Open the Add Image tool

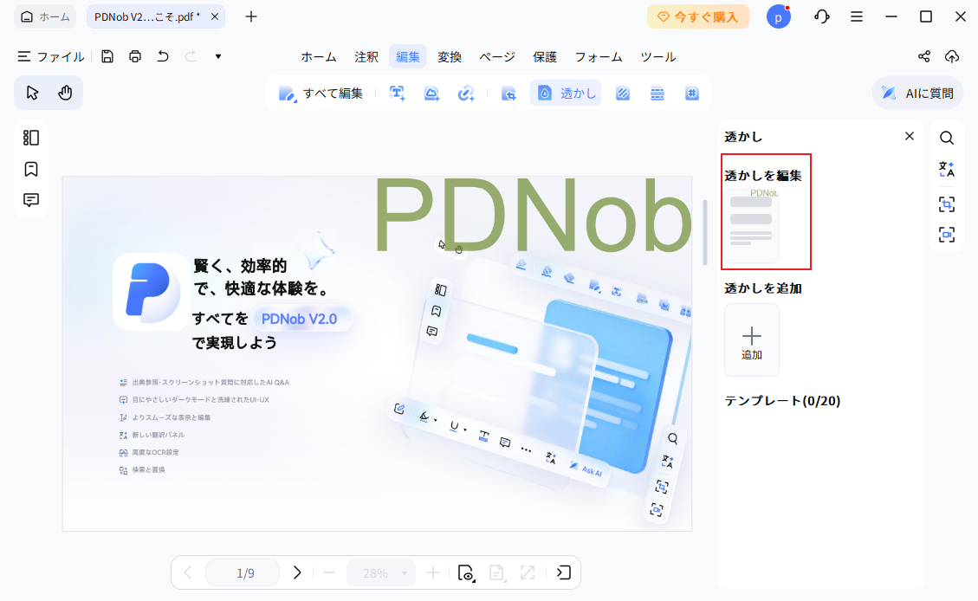(431, 93)
